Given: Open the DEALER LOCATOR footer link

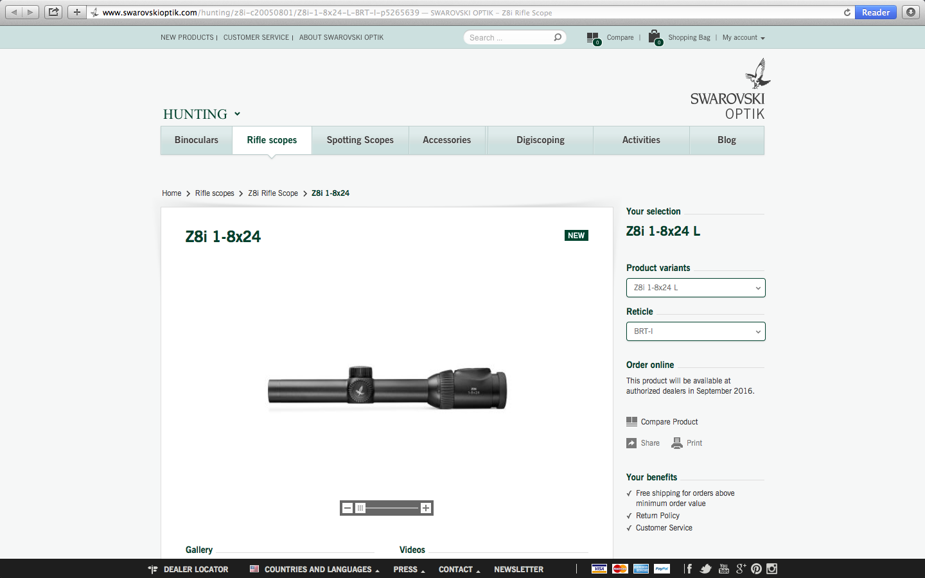Looking at the screenshot, I should [188, 569].
